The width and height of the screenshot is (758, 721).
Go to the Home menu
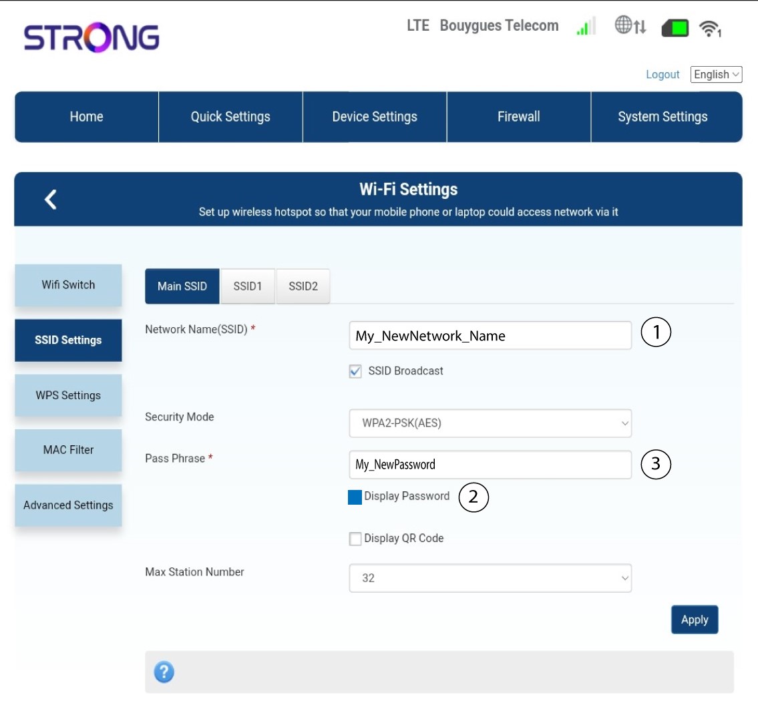tap(87, 117)
